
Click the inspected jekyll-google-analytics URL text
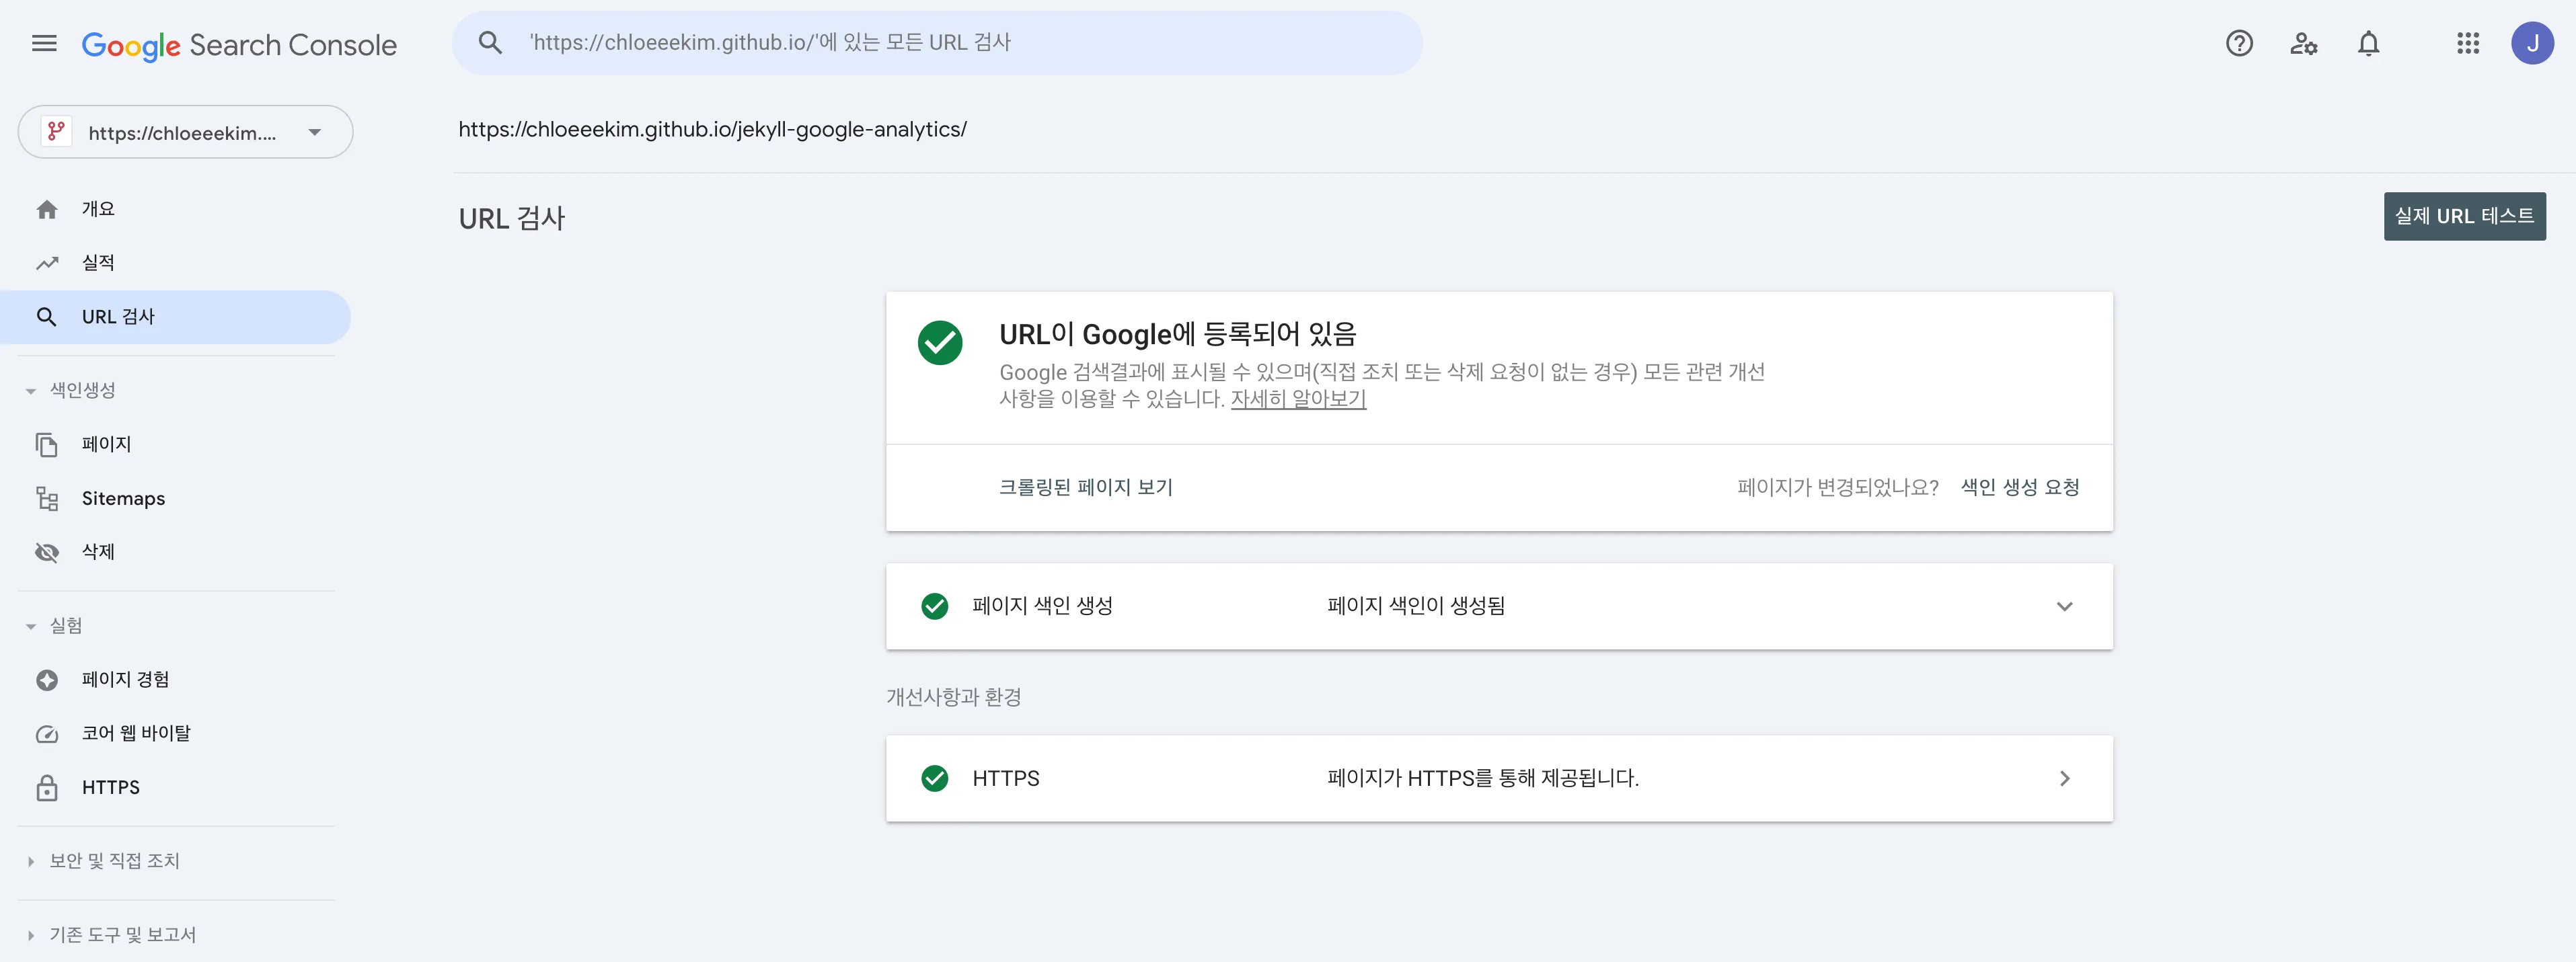712,129
